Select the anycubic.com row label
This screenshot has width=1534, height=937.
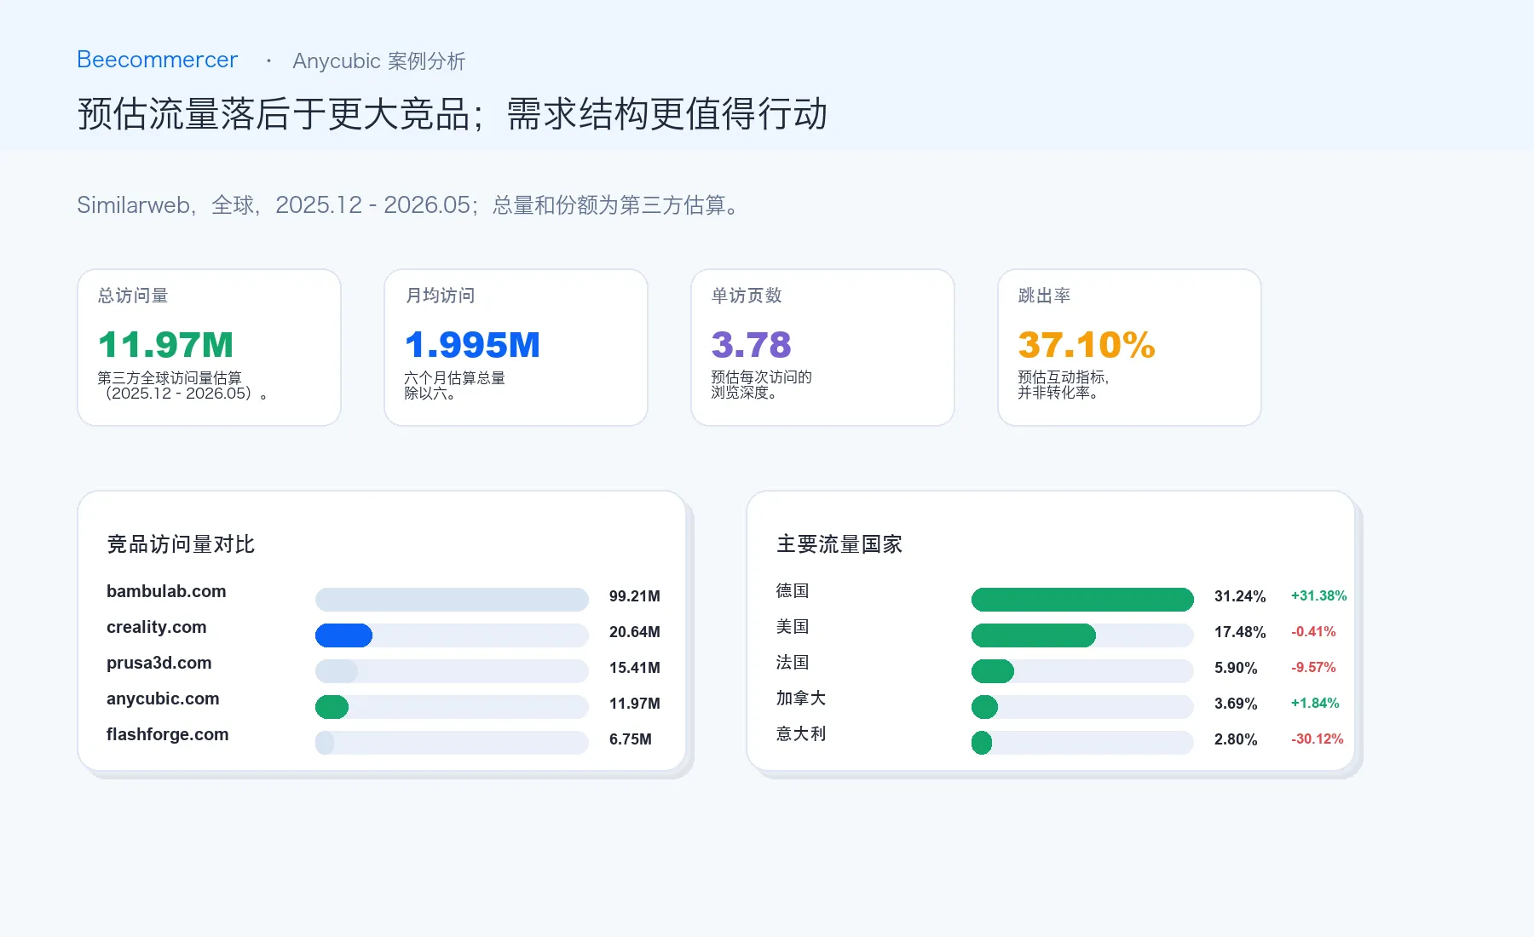pos(163,698)
